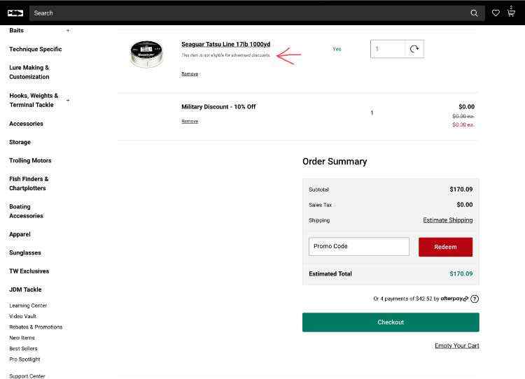Remove the Military Discount item
This screenshot has height=379, width=525.
[190, 122]
